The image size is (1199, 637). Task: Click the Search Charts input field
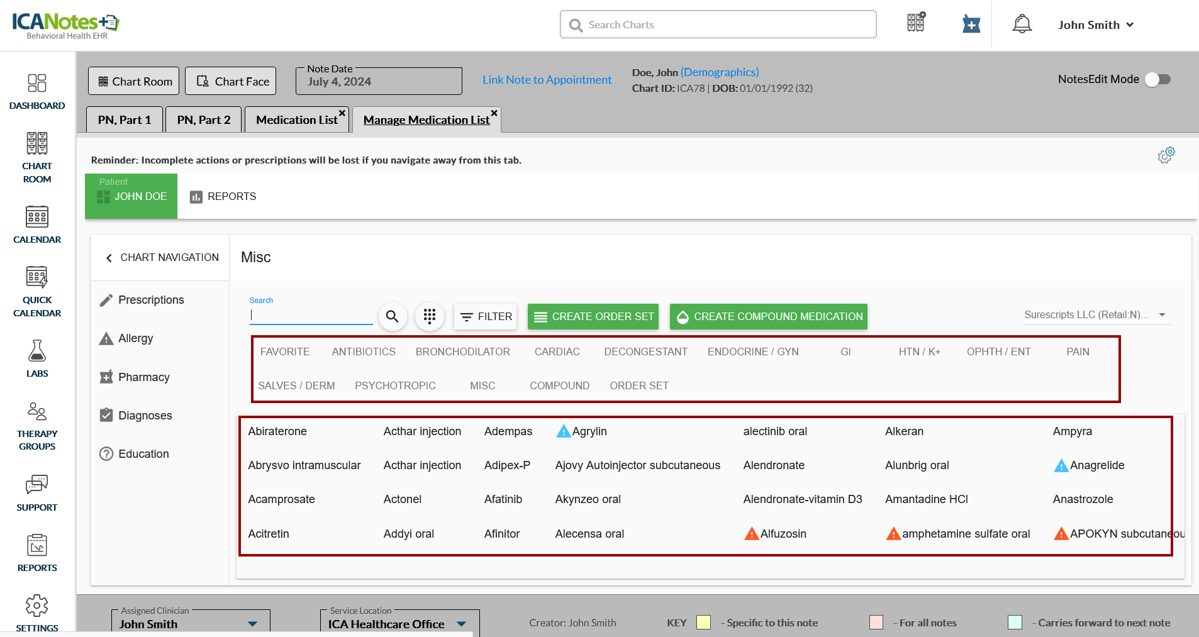point(717,25)
